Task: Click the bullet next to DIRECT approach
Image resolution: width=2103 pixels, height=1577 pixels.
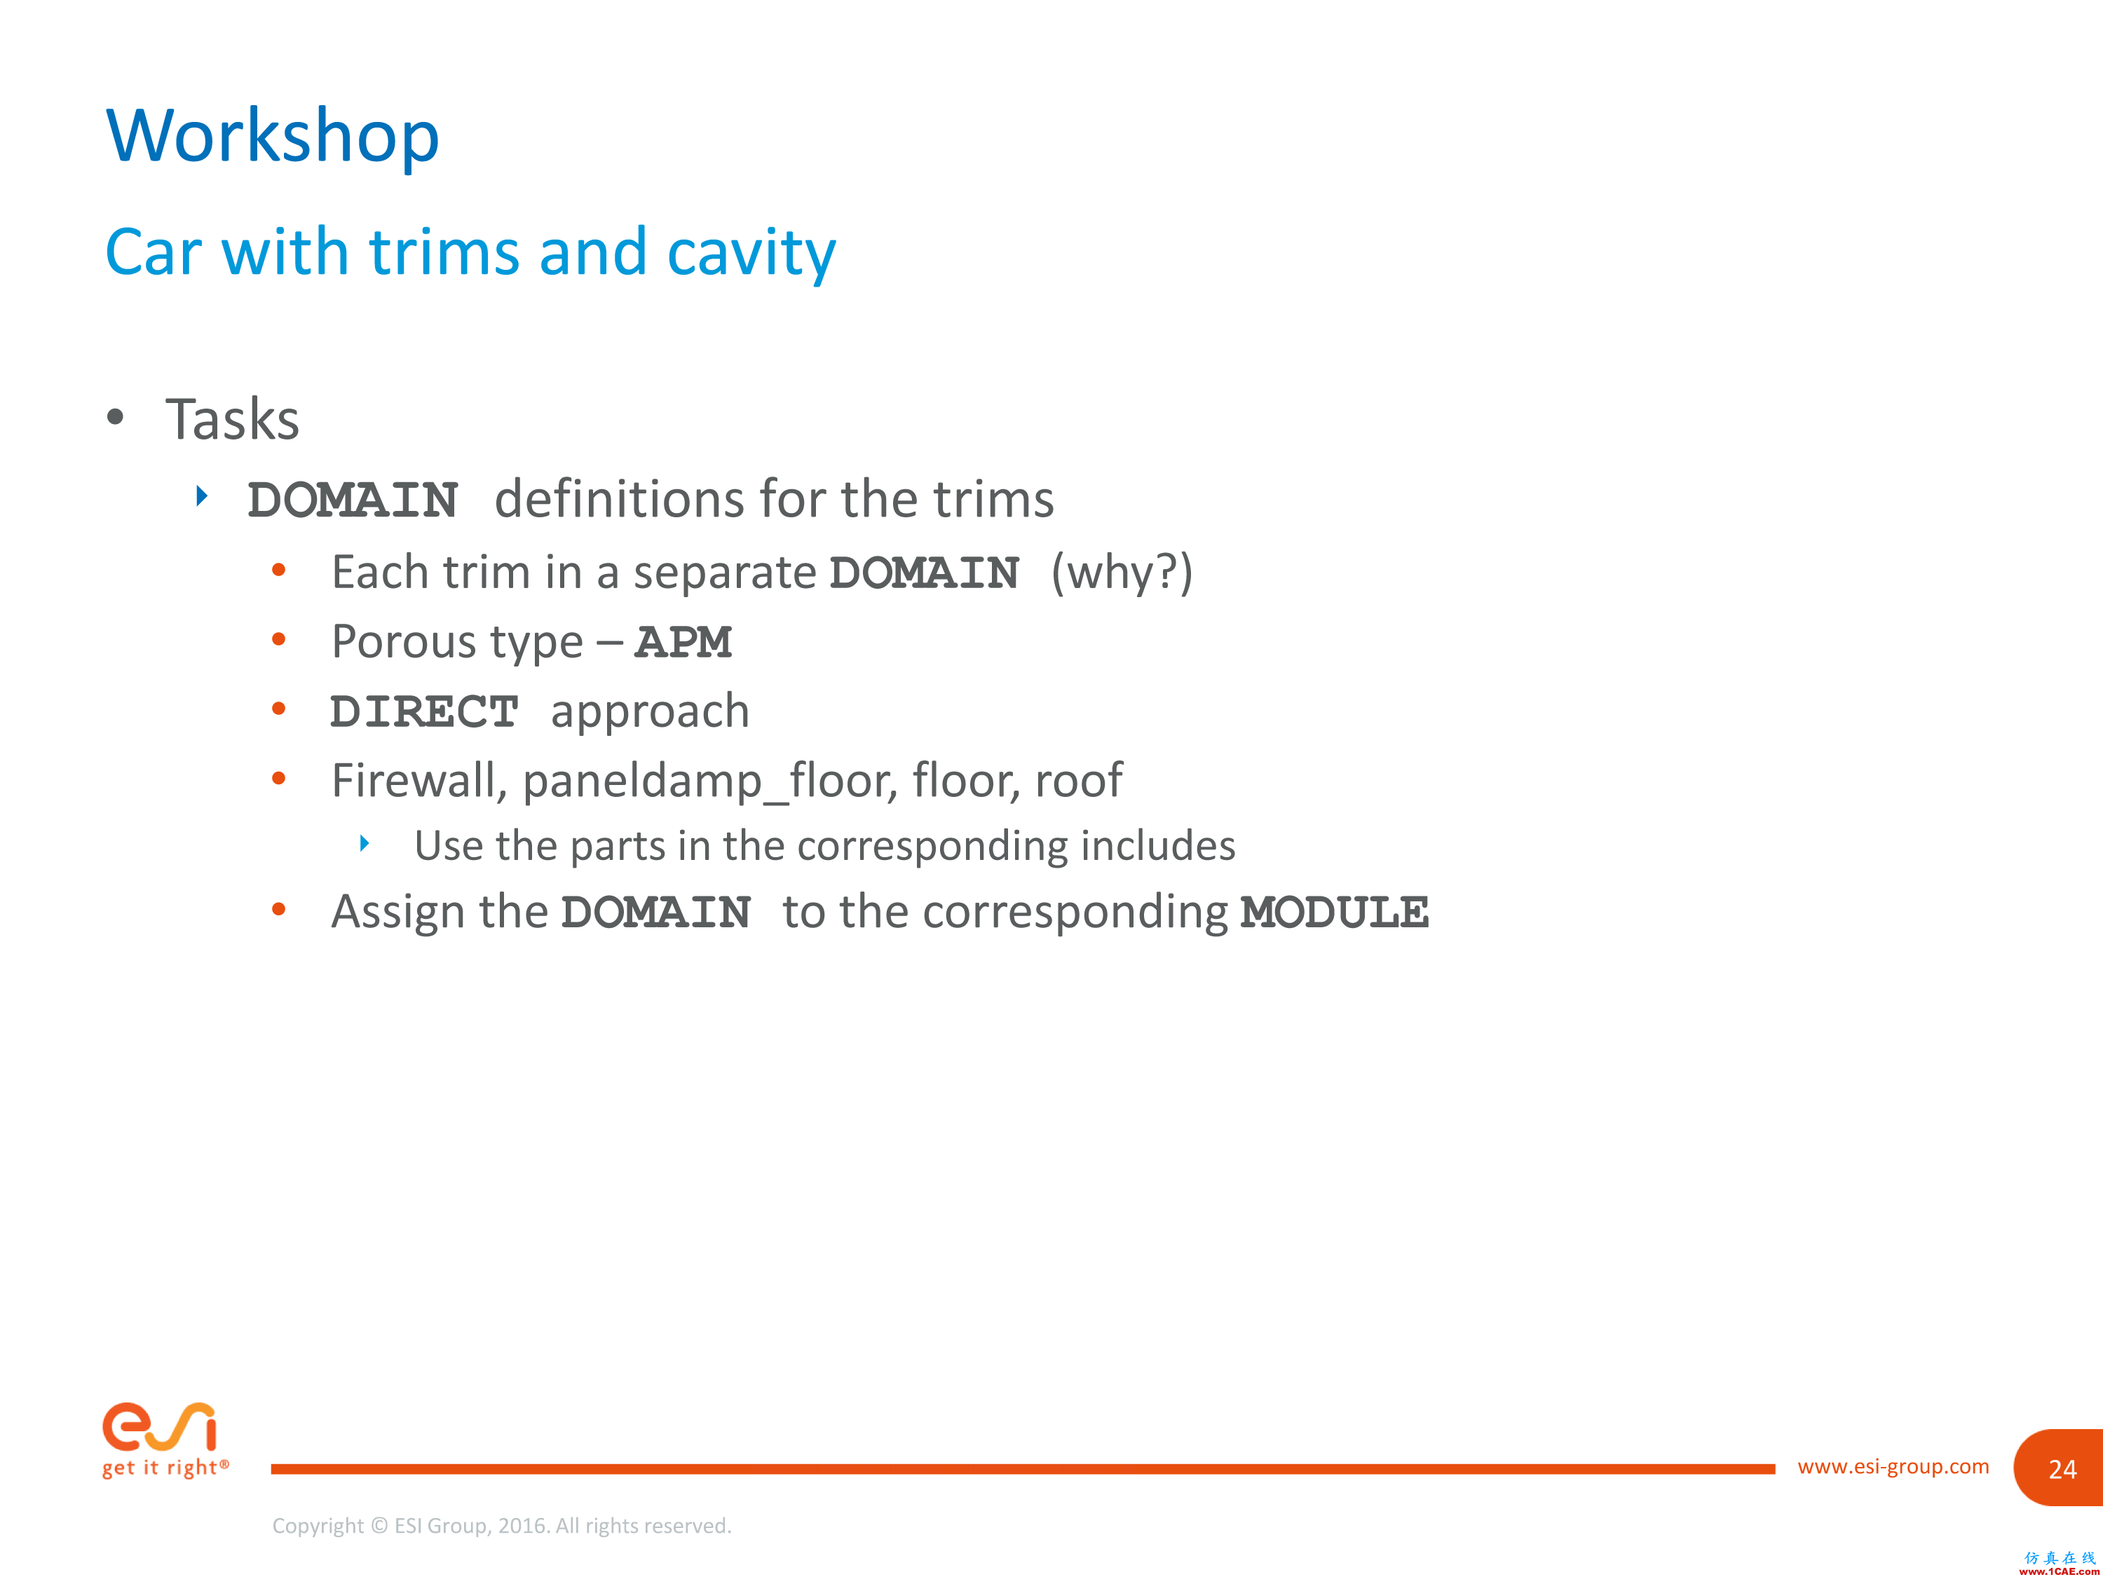Action: tap(282, 709)
